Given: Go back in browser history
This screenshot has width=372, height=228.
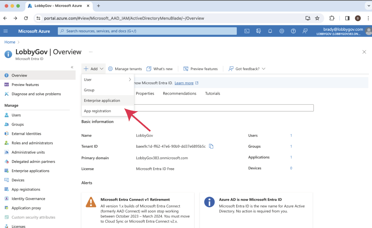Looking at the screenshot, I should tap(5, 18).
